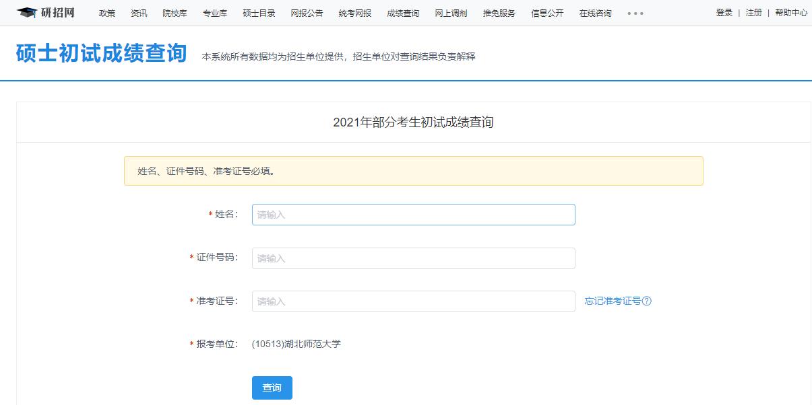Open the 硕士目录 catalog menu
Screen dimensions: 812x405
(258, 13)
